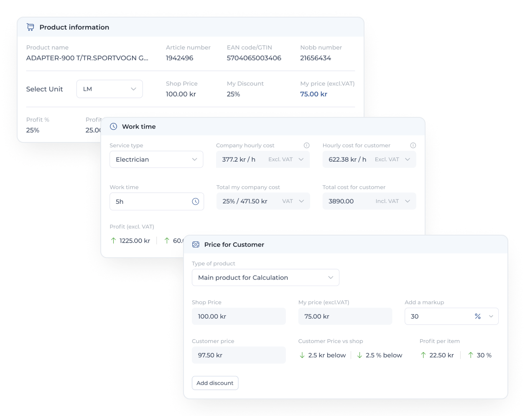Click the Work time 5h input field
Screen dimensions: 525x416
click(157, 201)
